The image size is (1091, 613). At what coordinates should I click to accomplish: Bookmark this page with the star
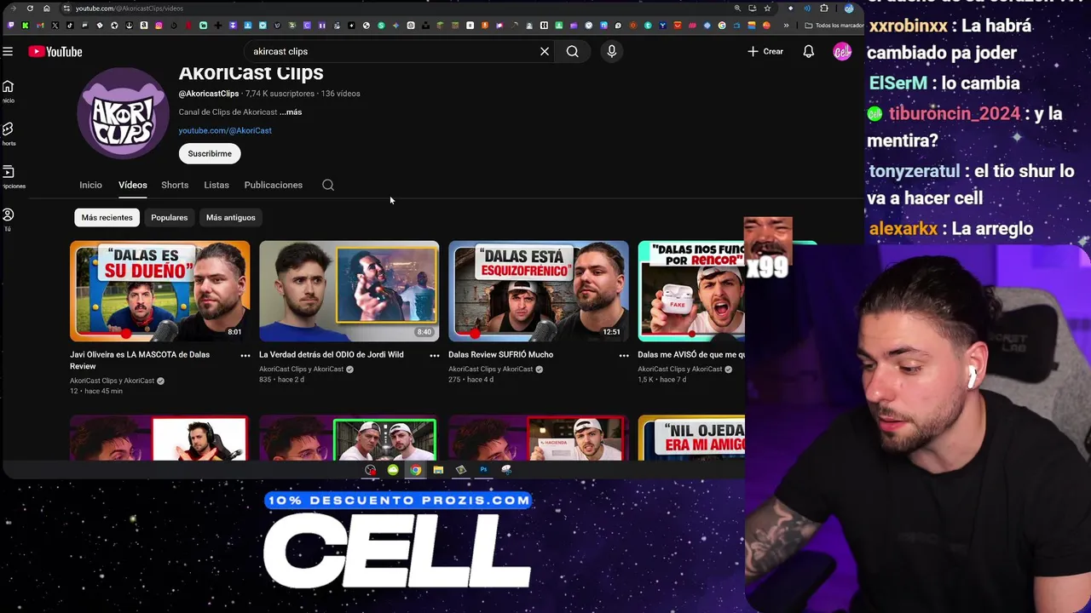click(767, 9)
